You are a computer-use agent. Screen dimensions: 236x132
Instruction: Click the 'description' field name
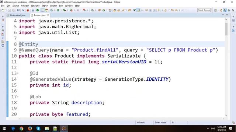pyautogui.click(x=87, y=103)
